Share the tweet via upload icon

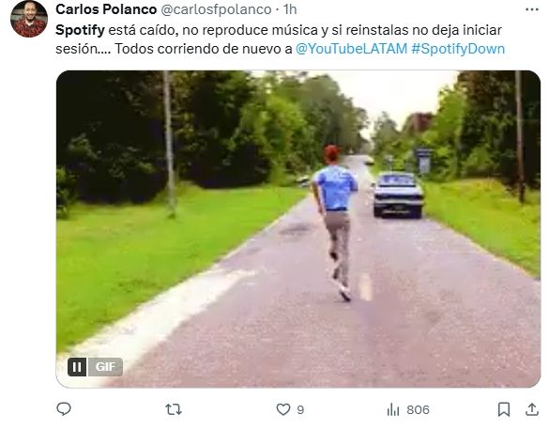[532, 409]
